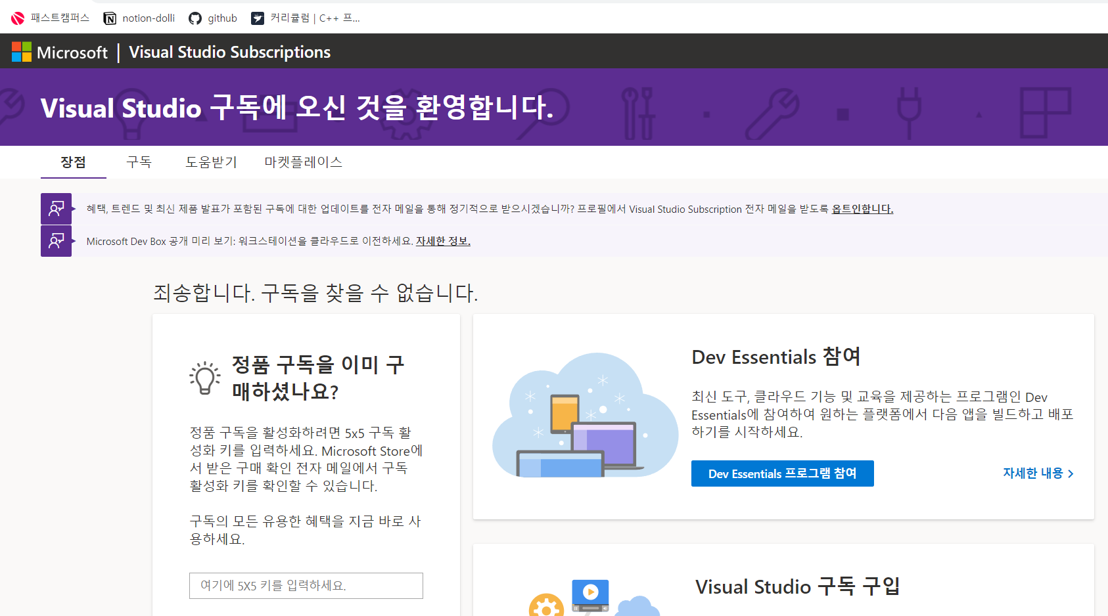The width and height of the screenshot is (1108, 616).
Task: Open the 패스트캠퍼스 bookmark icon
Action: (x=18, y=18)
